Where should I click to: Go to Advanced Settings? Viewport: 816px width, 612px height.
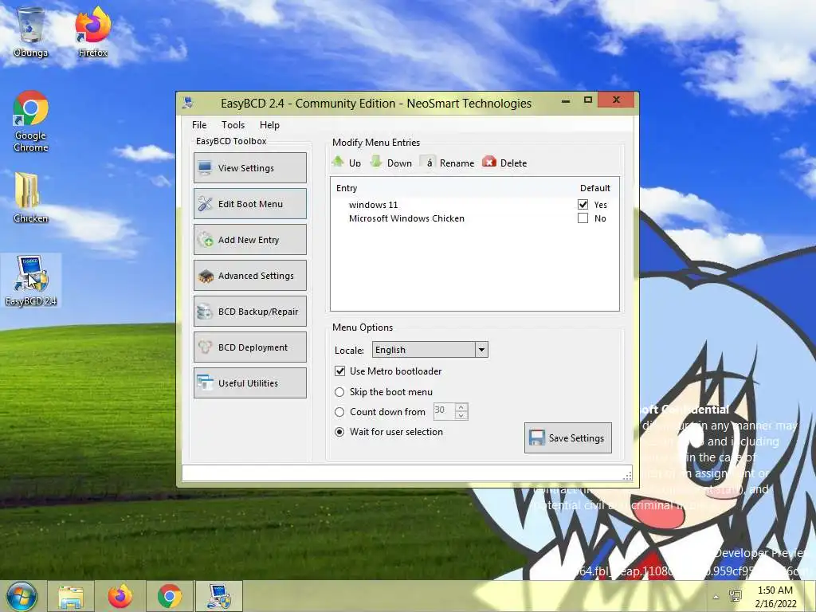pyautogui.click(x=249, y=275)
